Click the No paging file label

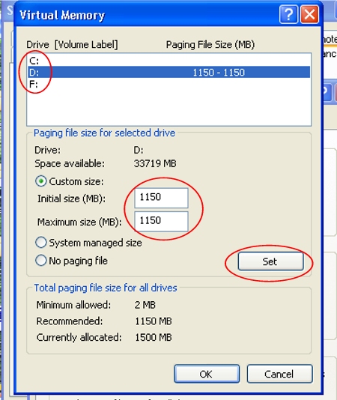pos(79,261)
